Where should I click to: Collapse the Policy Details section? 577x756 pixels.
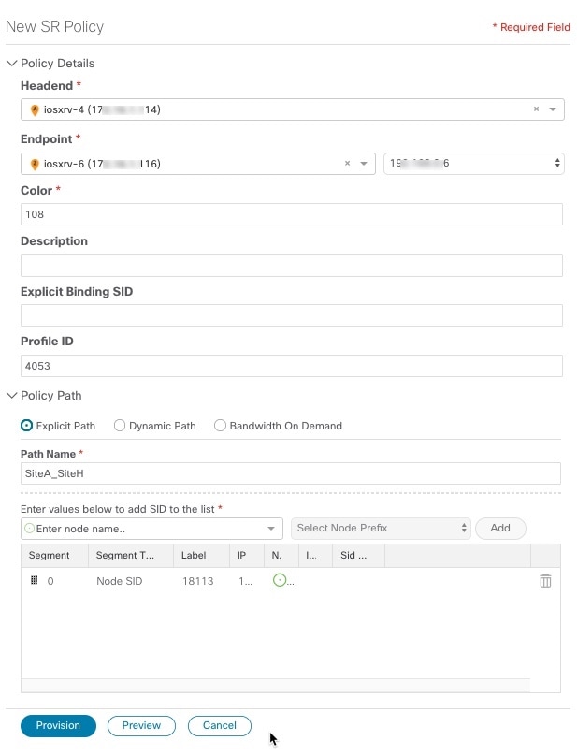click(11, 64)
